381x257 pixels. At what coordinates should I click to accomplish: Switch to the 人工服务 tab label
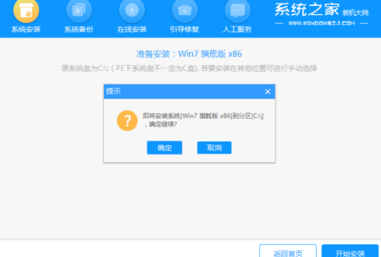coord(237,29)
